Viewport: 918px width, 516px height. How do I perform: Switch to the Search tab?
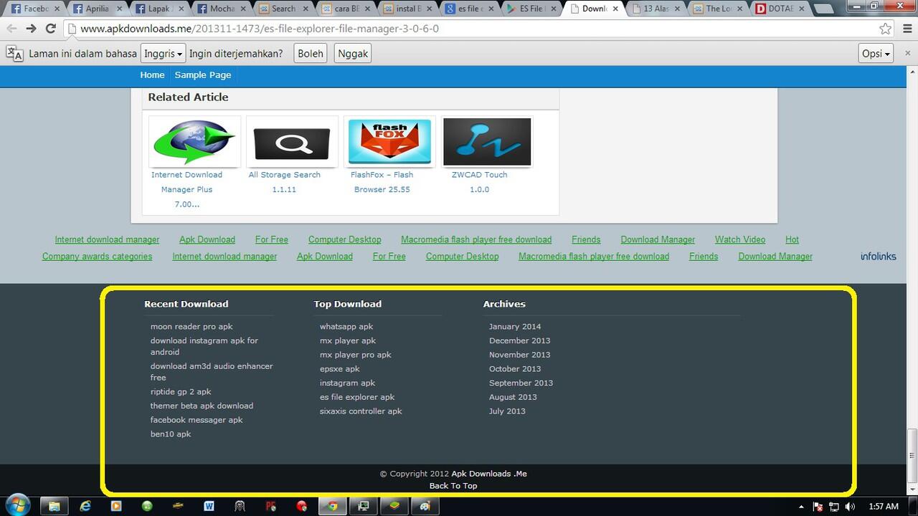pyautogui.click(x=284, y=9)
